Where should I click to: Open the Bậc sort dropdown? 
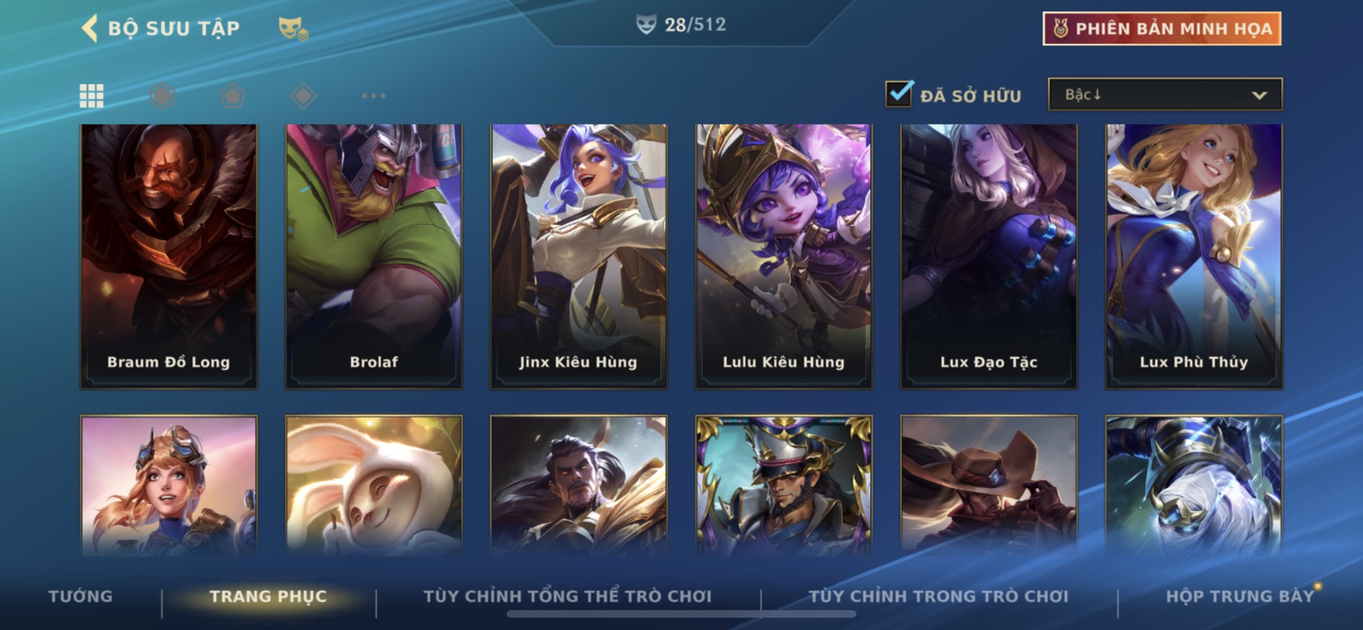coord(1165,95)
